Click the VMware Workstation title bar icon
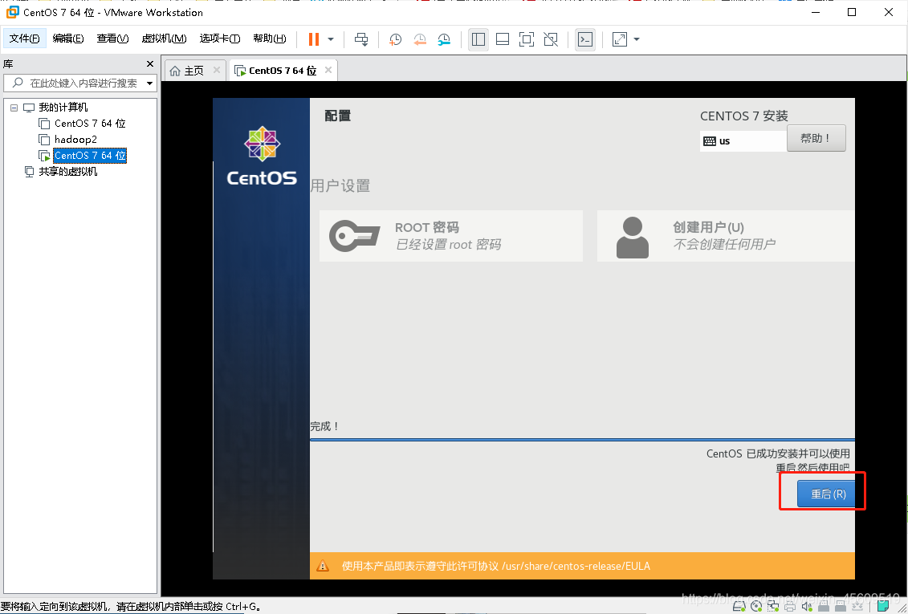Image resolution: width=908 pixels, height=614 pixels. 12,11
